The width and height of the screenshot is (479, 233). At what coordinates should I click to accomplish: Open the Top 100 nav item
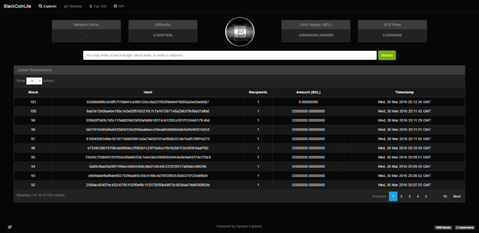pyautogui.click(x=98, y=6)
